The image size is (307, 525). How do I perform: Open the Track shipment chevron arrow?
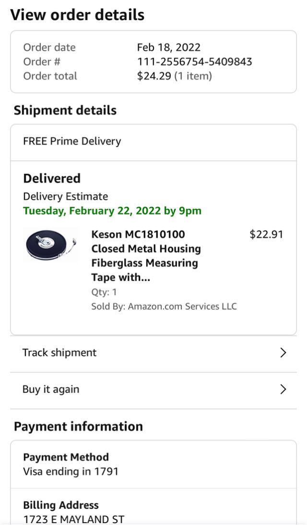pyautogui.click(x=283, y=353)
